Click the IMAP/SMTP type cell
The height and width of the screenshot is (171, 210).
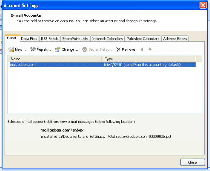pos(142,65)
